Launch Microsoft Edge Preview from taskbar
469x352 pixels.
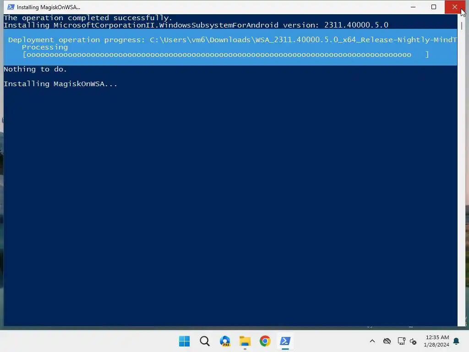[225, 341]
